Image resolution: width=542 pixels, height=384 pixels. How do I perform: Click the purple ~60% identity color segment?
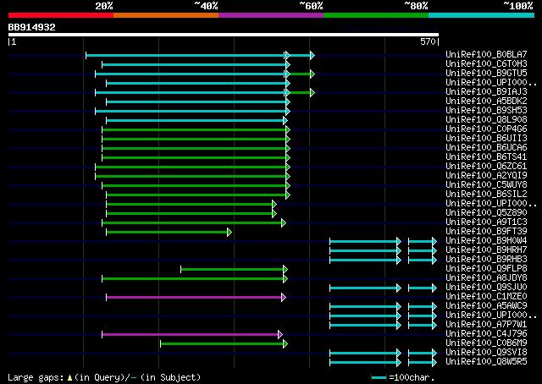pyautogui.click(x=270, y=15)
